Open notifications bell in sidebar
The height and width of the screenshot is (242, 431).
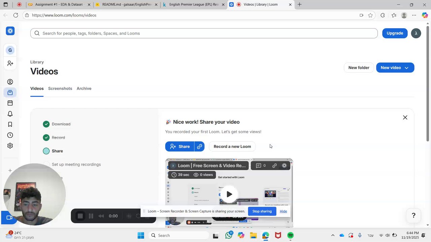click(x=10, y=114)
